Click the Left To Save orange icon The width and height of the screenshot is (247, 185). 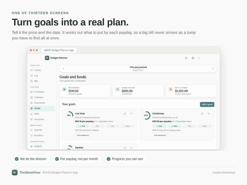coord(170,89)
